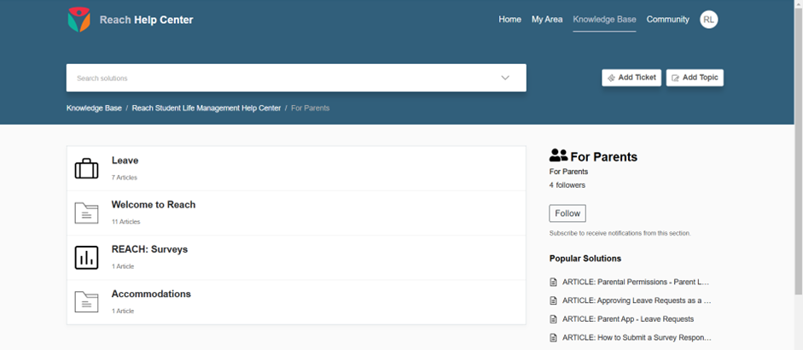This screenshot has height=350, width=803.
Task: Click the For Parents sidebar heading
Action: (x=604, y=157)
